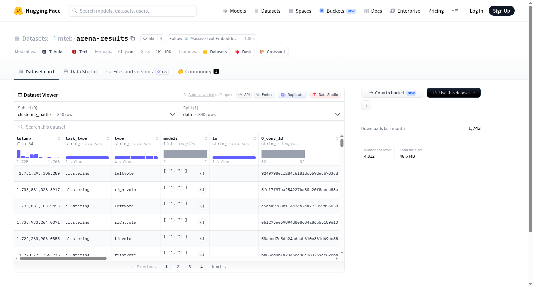This screenshot has height=287, width=533.
Task: Open the Docs page
Action: [x=373, y=11]
